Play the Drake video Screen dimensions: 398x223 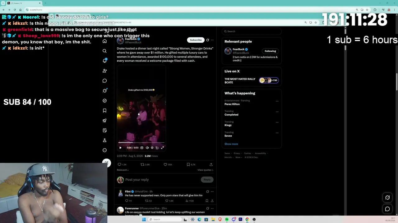(x=120, y=148)
